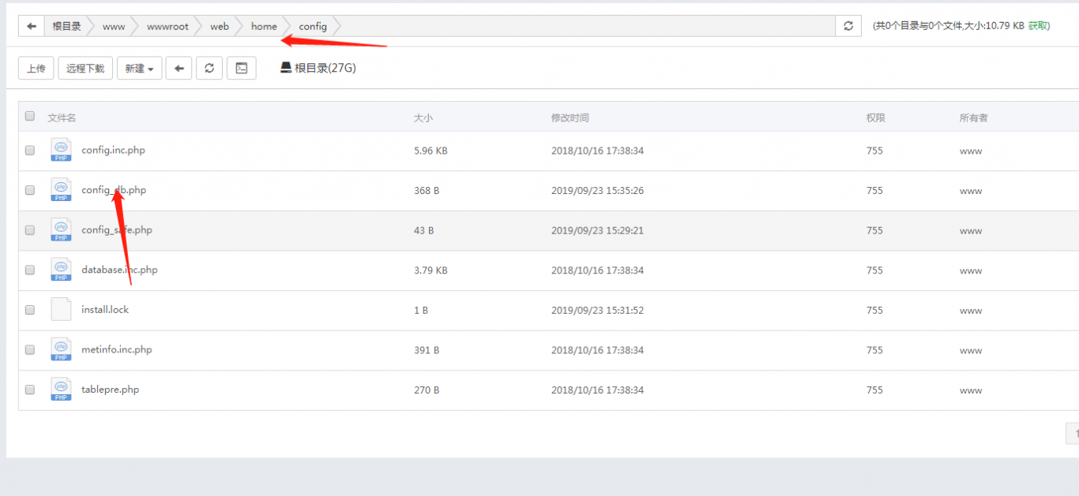Click the 远程下载 remote download button
The image size is (1079, 496).
click(85, 69)
